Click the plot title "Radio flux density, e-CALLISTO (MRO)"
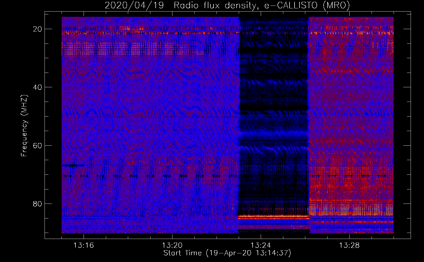 (x=262, y=5)
